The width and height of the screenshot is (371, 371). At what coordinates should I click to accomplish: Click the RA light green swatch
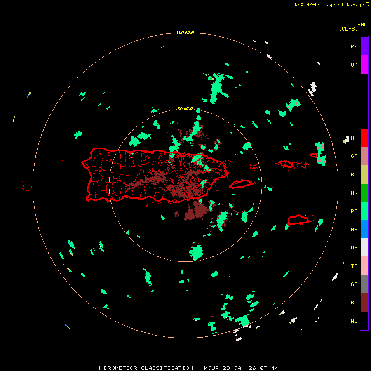point(364,211)
